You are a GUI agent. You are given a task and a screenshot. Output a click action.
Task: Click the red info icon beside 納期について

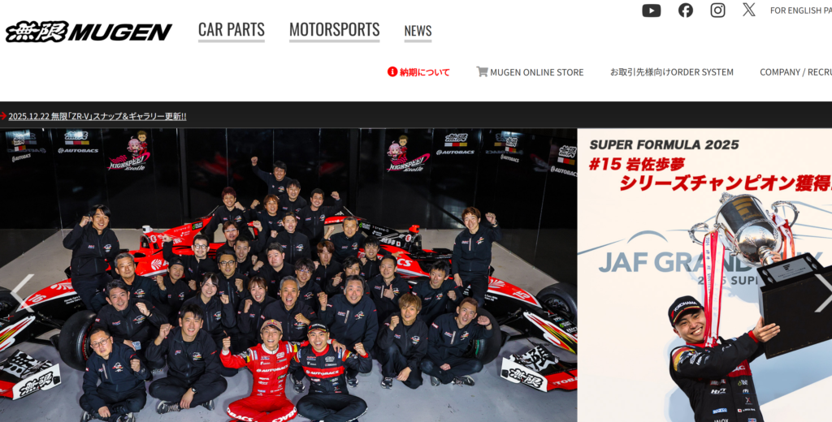coord(392,71)
